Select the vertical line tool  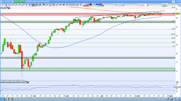tap(26, 5)
